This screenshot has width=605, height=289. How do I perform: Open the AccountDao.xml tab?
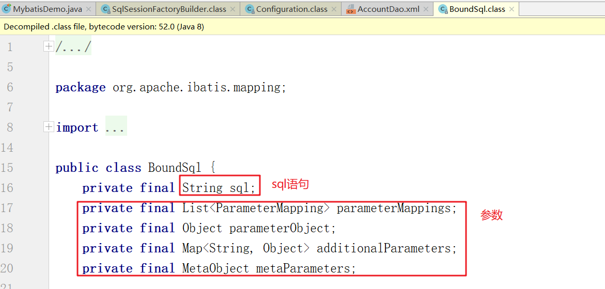(387, 9)
